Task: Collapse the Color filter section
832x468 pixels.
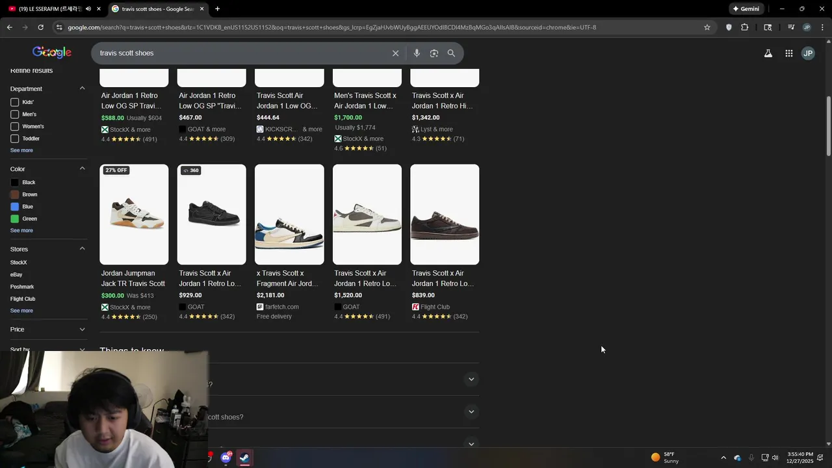Action: [x=82, y=169]
